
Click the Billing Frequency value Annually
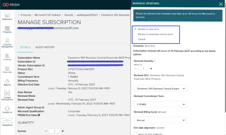[73, 81]
